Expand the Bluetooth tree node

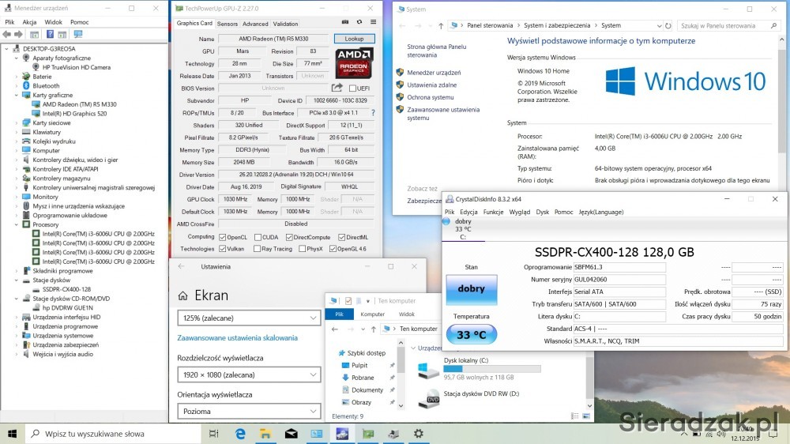[x=16, y=86]
